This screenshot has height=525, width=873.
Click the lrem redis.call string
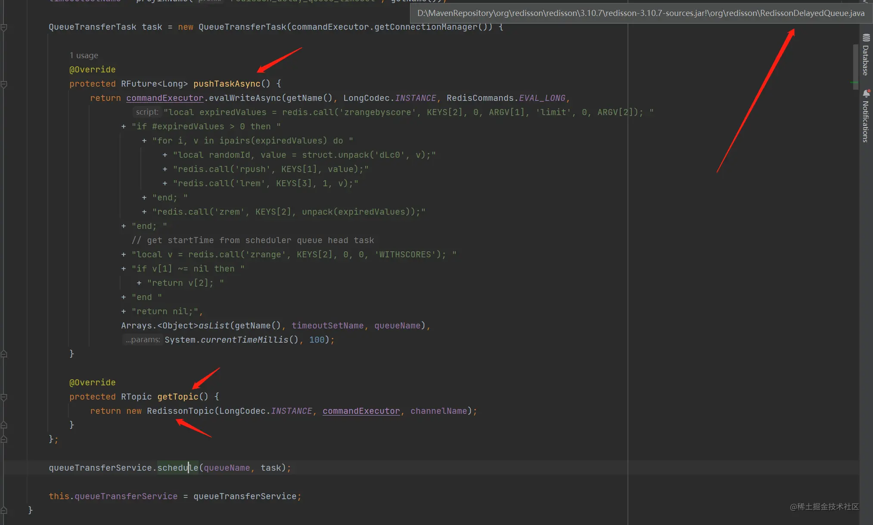[x=265, y=183]
